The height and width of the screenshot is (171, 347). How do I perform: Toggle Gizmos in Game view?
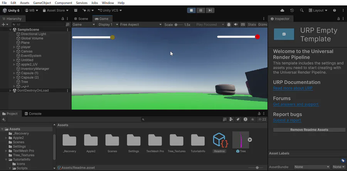tap(263, 25)
